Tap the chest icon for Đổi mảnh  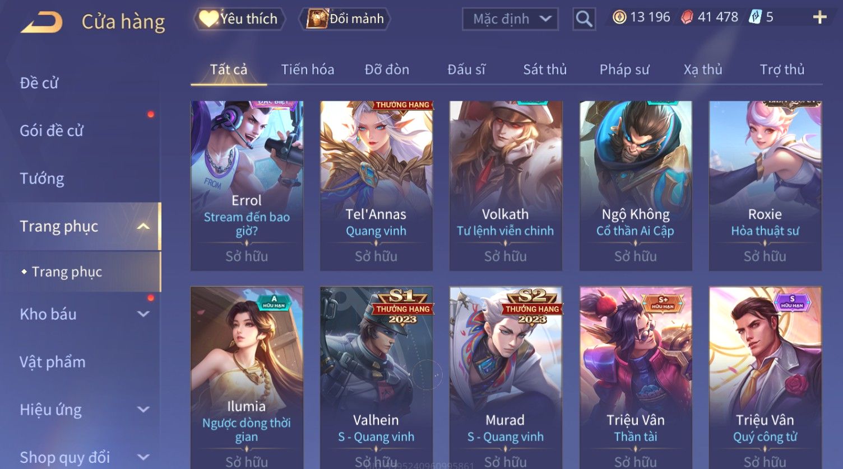(x=317, y=19)
